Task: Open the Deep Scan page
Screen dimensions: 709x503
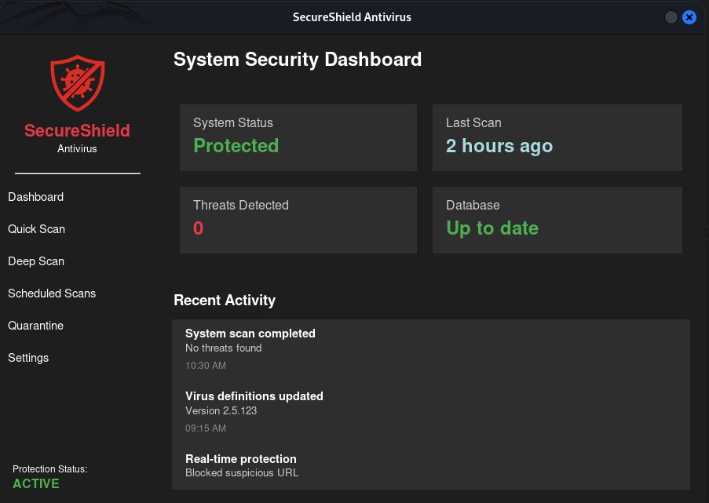Action: (x=36, y=261)
